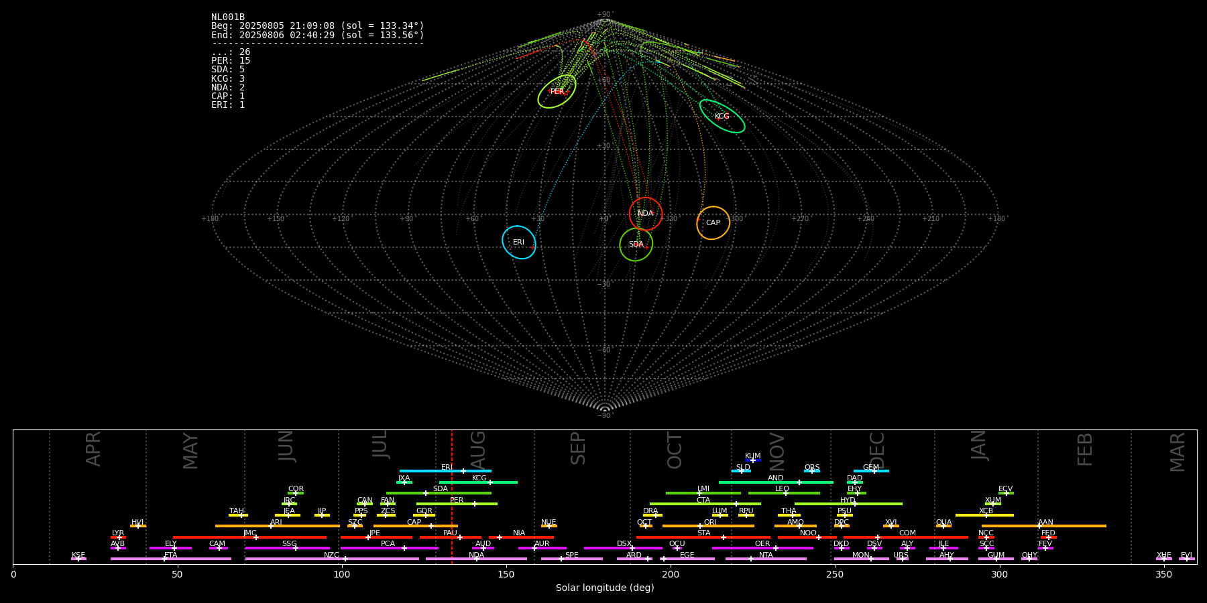Select the ETA shower bar in the timeline
The image size is (1207, 603).
[x=171, y=559]
